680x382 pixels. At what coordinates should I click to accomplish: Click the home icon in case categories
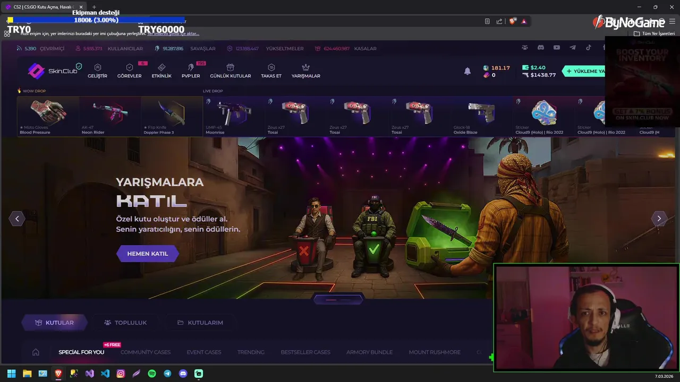[x=36, y=352]
